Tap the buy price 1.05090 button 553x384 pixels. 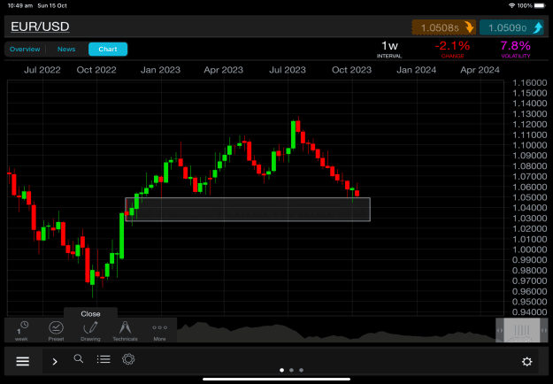coord(511,27)
